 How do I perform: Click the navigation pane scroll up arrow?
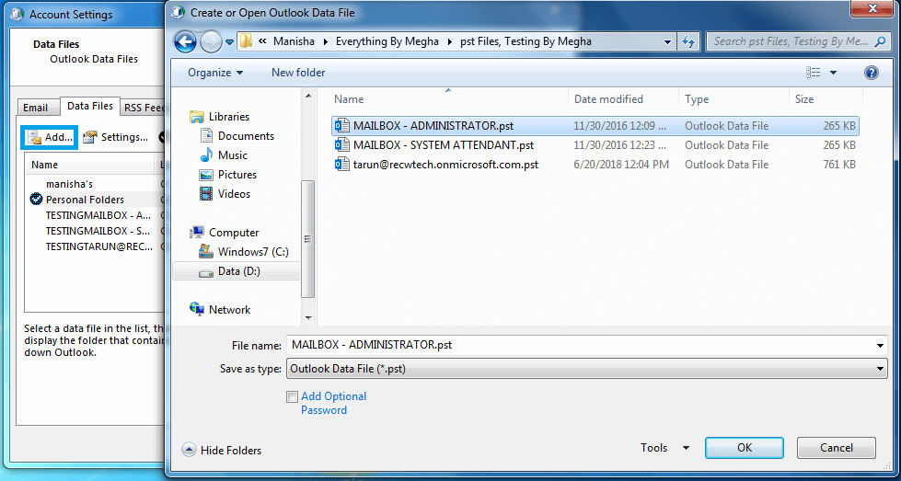[308, 96]
